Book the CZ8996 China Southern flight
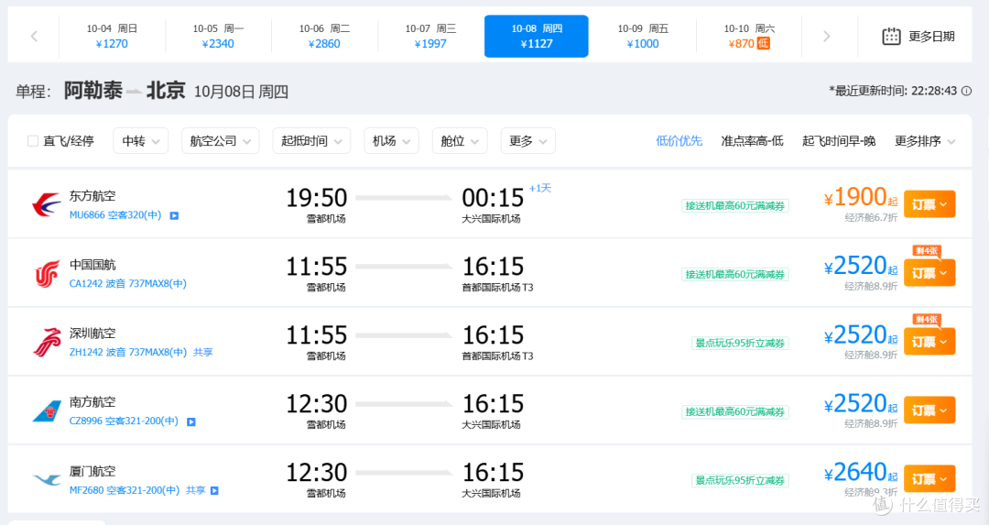The width and height of the screenshot is (989, 525). [x=929, y=410]
